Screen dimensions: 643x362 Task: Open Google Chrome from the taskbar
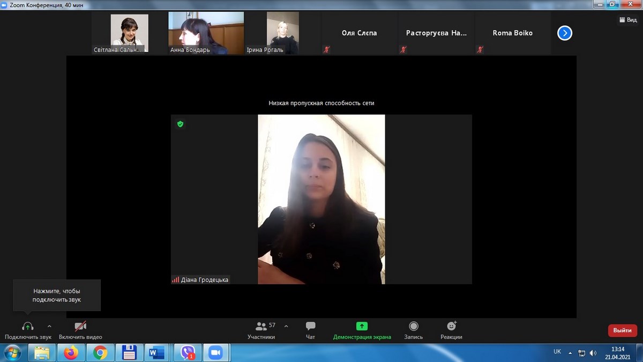tap(100, 352)
